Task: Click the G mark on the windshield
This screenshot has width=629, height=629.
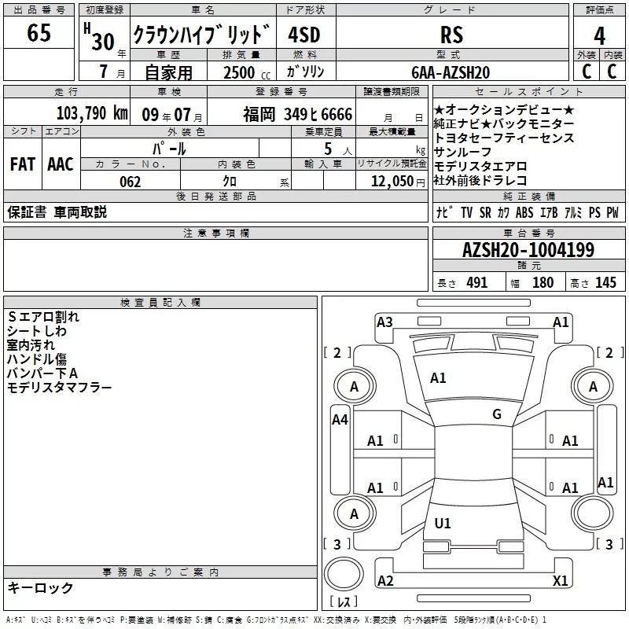Action: coord(496,414)
